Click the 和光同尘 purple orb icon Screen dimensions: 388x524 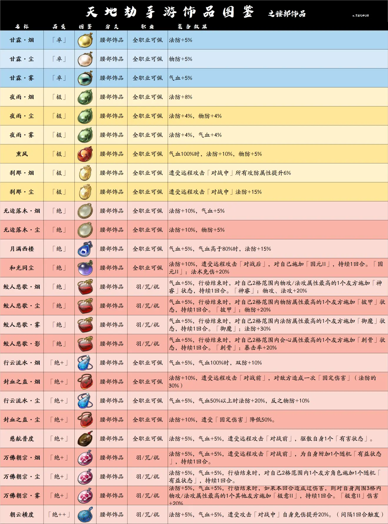(85, 268)
